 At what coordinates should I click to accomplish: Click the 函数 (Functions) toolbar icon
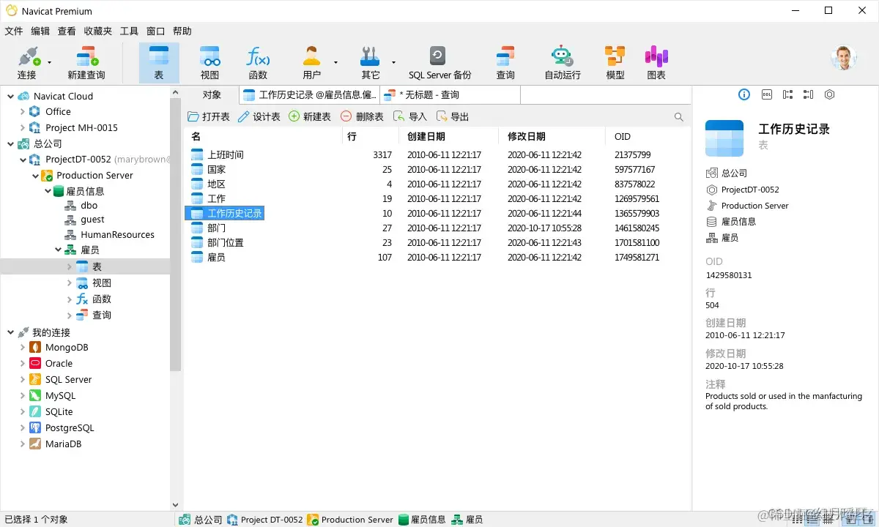pyautogui.click(x=258, y=62)
